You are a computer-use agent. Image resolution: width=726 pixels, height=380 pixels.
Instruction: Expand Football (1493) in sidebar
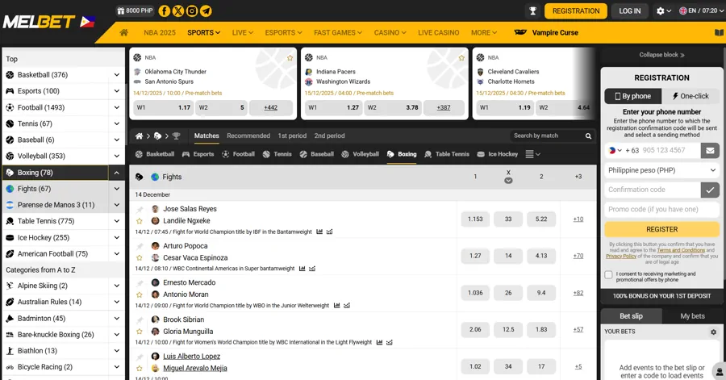116,107
